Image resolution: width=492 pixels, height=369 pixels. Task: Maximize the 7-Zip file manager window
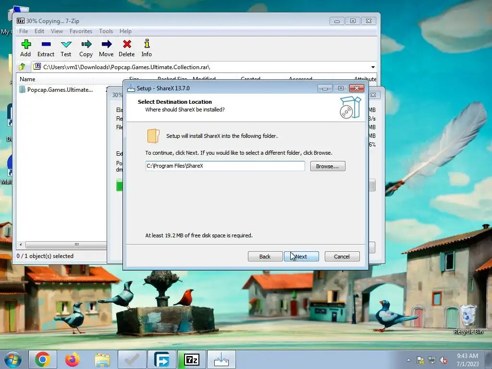click(x=353, y=21)
